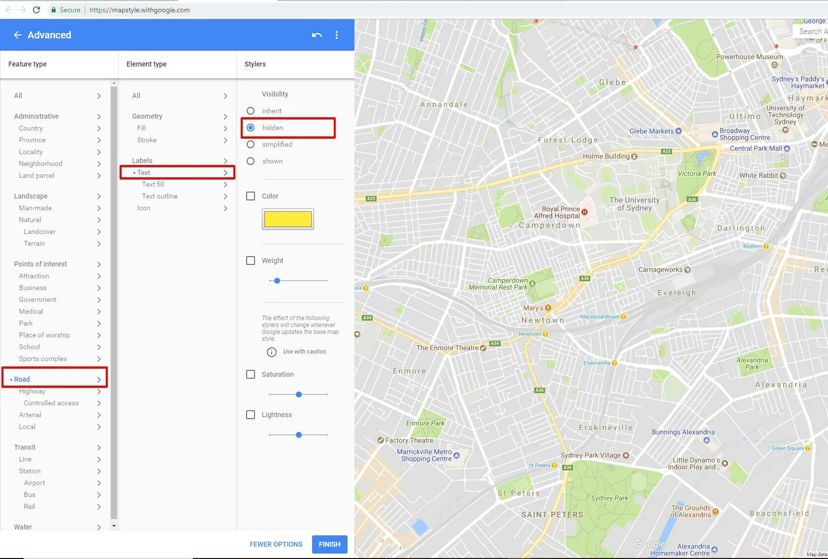The height and width of the screenshot is (559, 828).
Task: Click the Saturation slider handle
Action: pos(299,395)
